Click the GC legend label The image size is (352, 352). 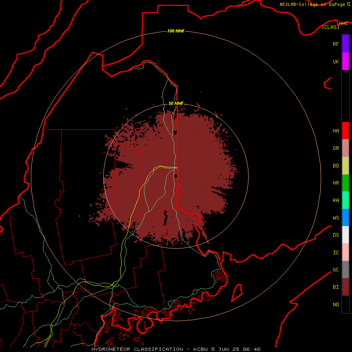tap(336, 270)
